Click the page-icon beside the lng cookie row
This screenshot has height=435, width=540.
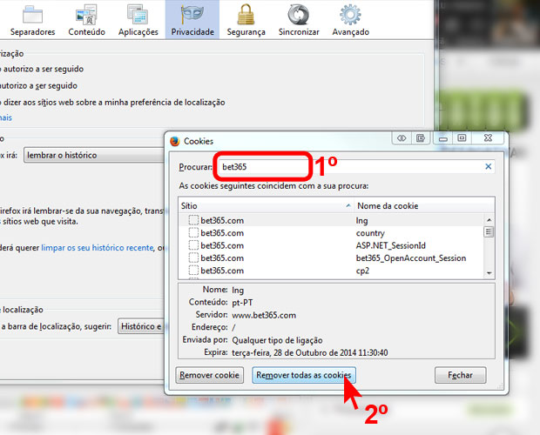(193, 220)
